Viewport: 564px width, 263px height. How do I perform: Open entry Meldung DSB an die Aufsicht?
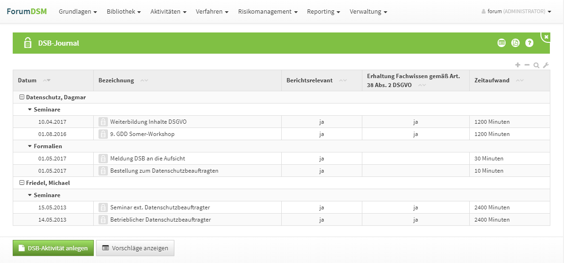click(x=148, y=159)
